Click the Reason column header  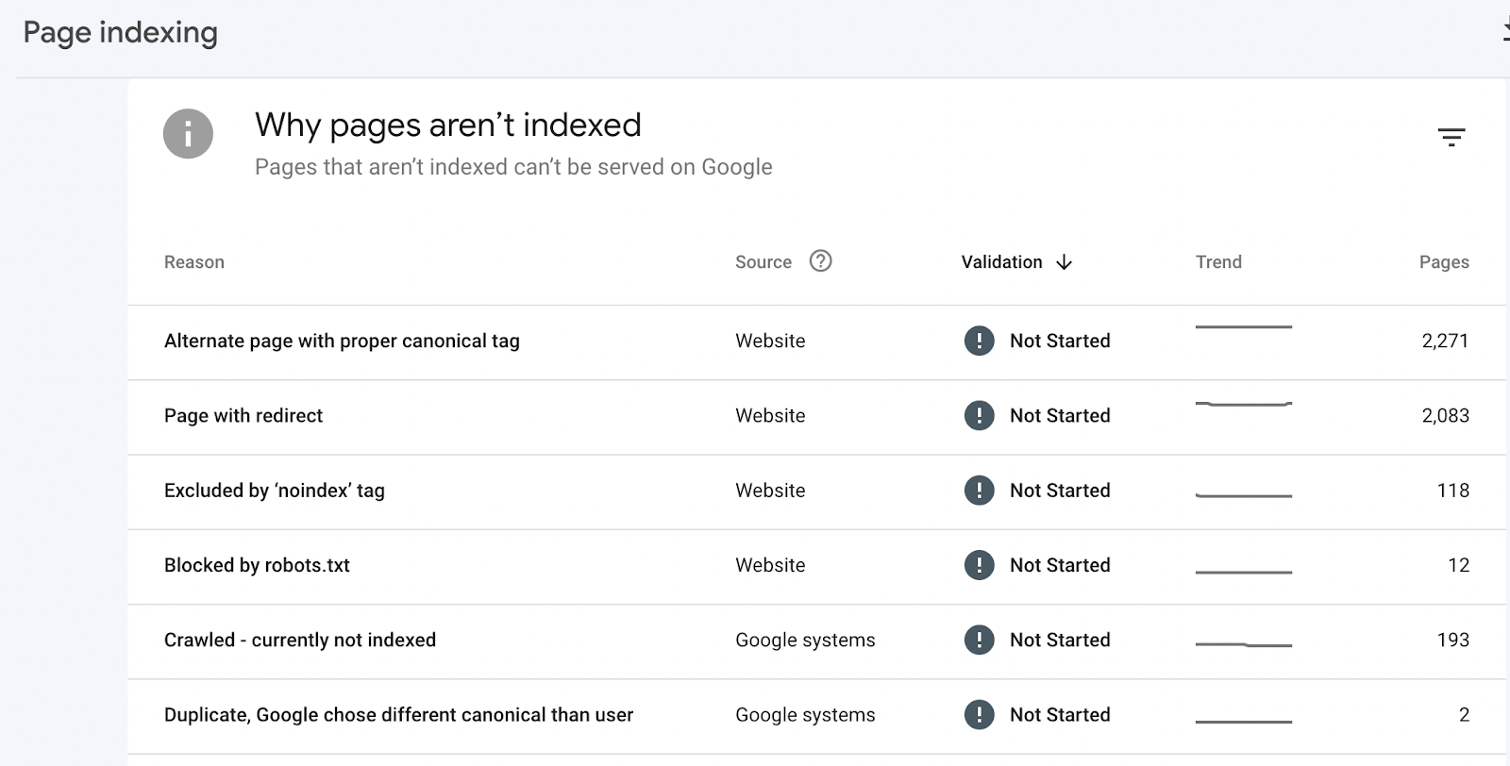[194, 262]
